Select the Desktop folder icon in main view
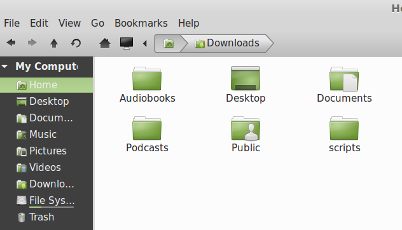The height and width of the screenshot is (230, 402). click(x=246, y=78)
